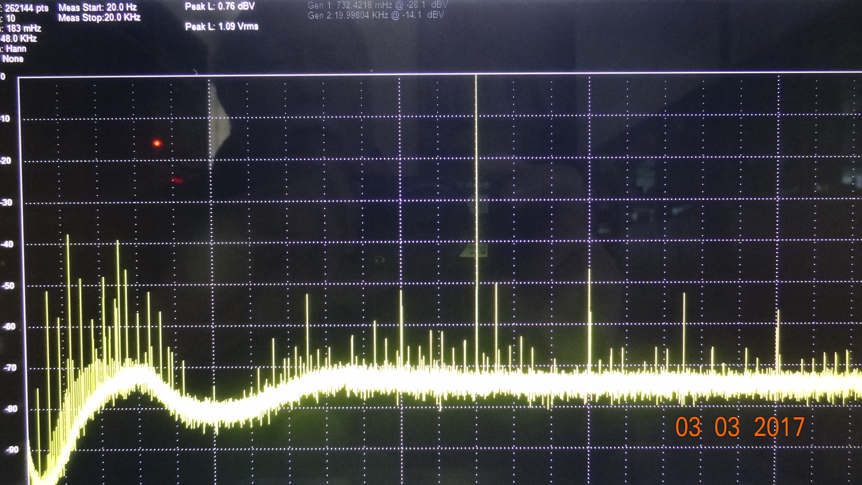Select the Peak L: 1.09 Vrms reading

(222, 26)
